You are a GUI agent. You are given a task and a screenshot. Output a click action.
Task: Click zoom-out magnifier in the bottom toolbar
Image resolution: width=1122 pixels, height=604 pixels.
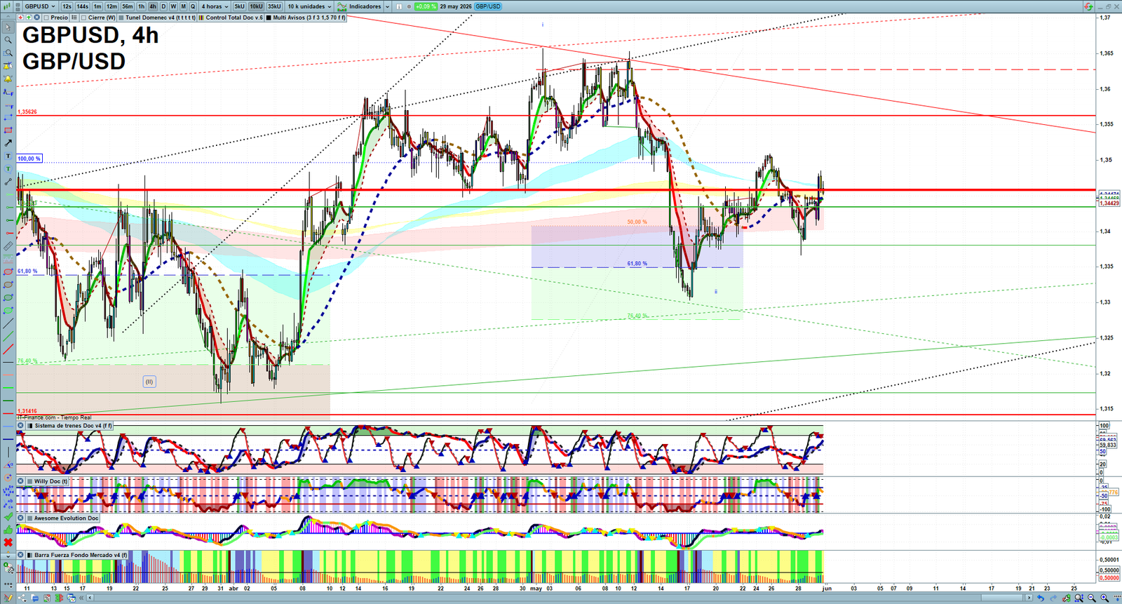[x=1092, y=598]
